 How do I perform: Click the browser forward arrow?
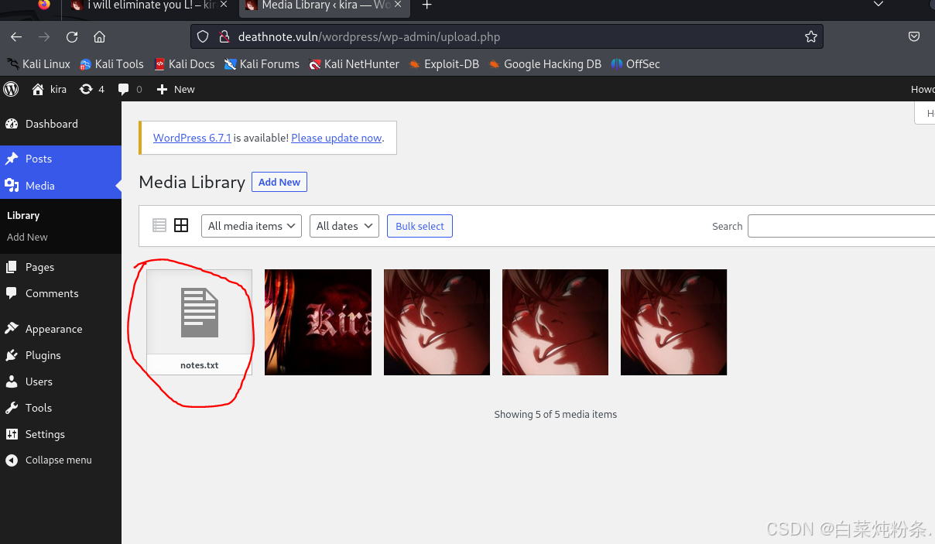coord(44,36)
